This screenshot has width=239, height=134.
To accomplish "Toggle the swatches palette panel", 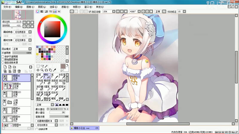I will (55, 12).
